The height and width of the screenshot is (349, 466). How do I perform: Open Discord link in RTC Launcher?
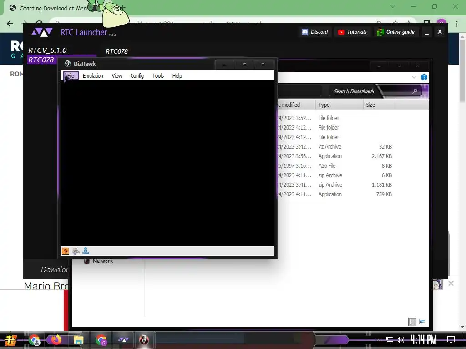point(315,32)
